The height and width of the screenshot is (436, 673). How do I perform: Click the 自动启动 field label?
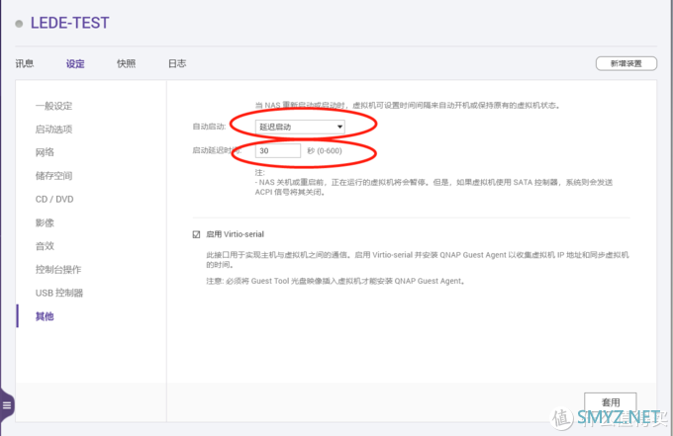pos(209,127)
